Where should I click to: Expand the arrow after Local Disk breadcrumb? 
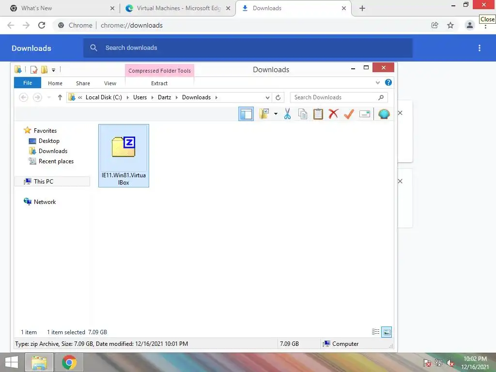pos(128,97)
